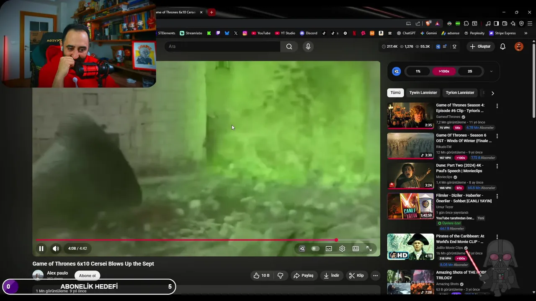Open the account avatar menu
Image resolution: width=536 pixels, height=301 pixels.
pos(519,46)
